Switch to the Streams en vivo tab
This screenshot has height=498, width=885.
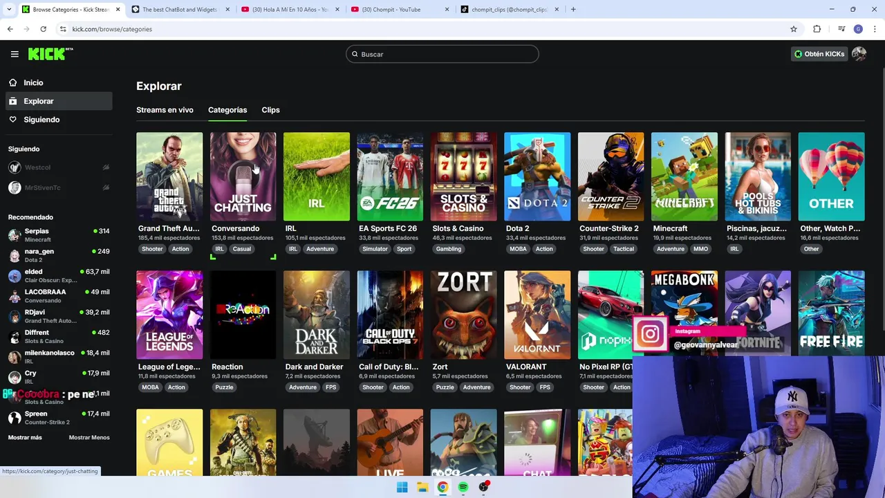tap(165, 110)
